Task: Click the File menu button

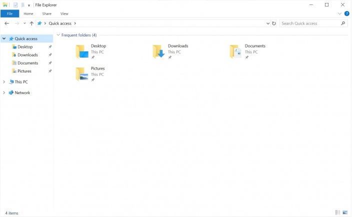Action: pyautogui.click(x=9, y=13)
